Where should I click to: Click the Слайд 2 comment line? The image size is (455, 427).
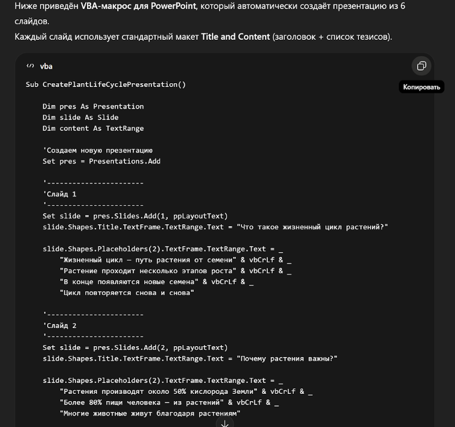click(x=60, y=326)
